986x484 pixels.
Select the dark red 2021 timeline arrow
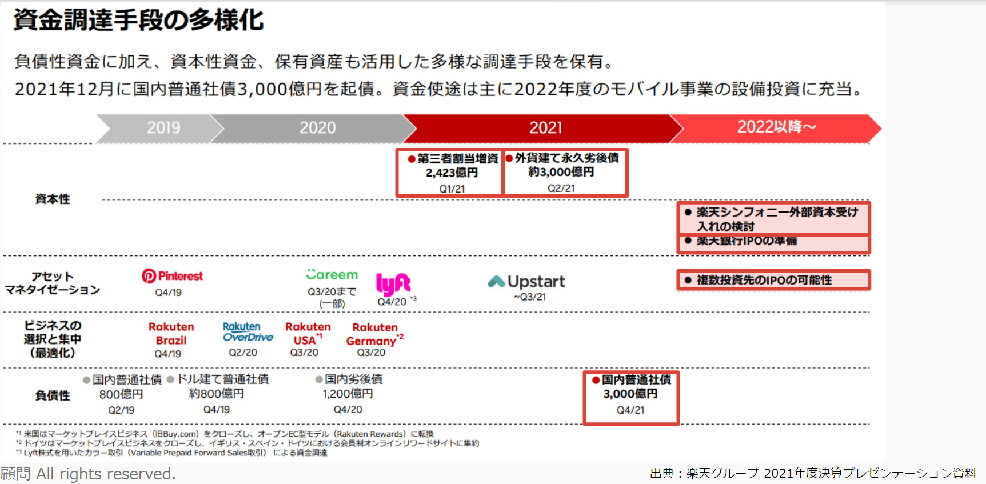pos(543,128)
